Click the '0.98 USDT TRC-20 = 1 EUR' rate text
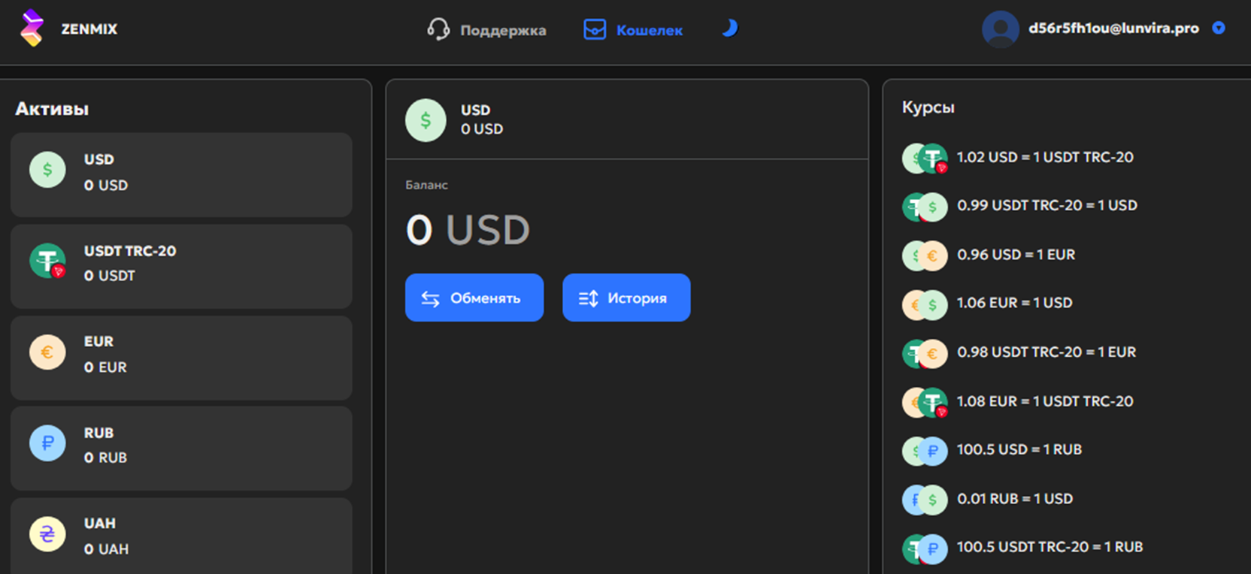Screen dimensions: 1251x574 (x=1047, y=352)
